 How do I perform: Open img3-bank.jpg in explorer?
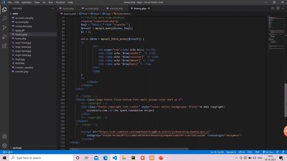[x=23, y=51]
